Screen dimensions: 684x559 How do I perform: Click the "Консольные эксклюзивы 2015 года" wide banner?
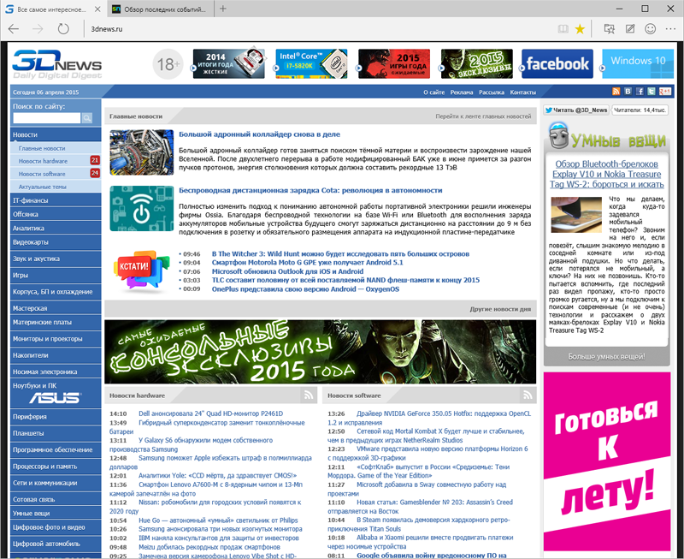pos(320,352)
